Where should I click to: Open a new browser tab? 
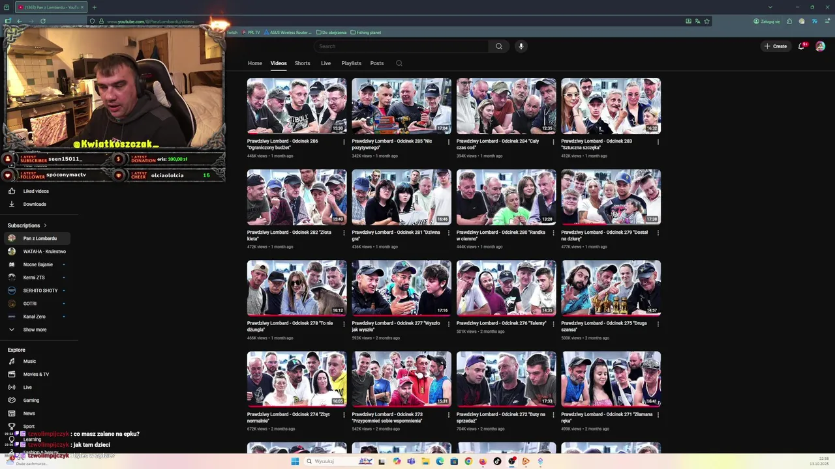(x=94, y=7)
